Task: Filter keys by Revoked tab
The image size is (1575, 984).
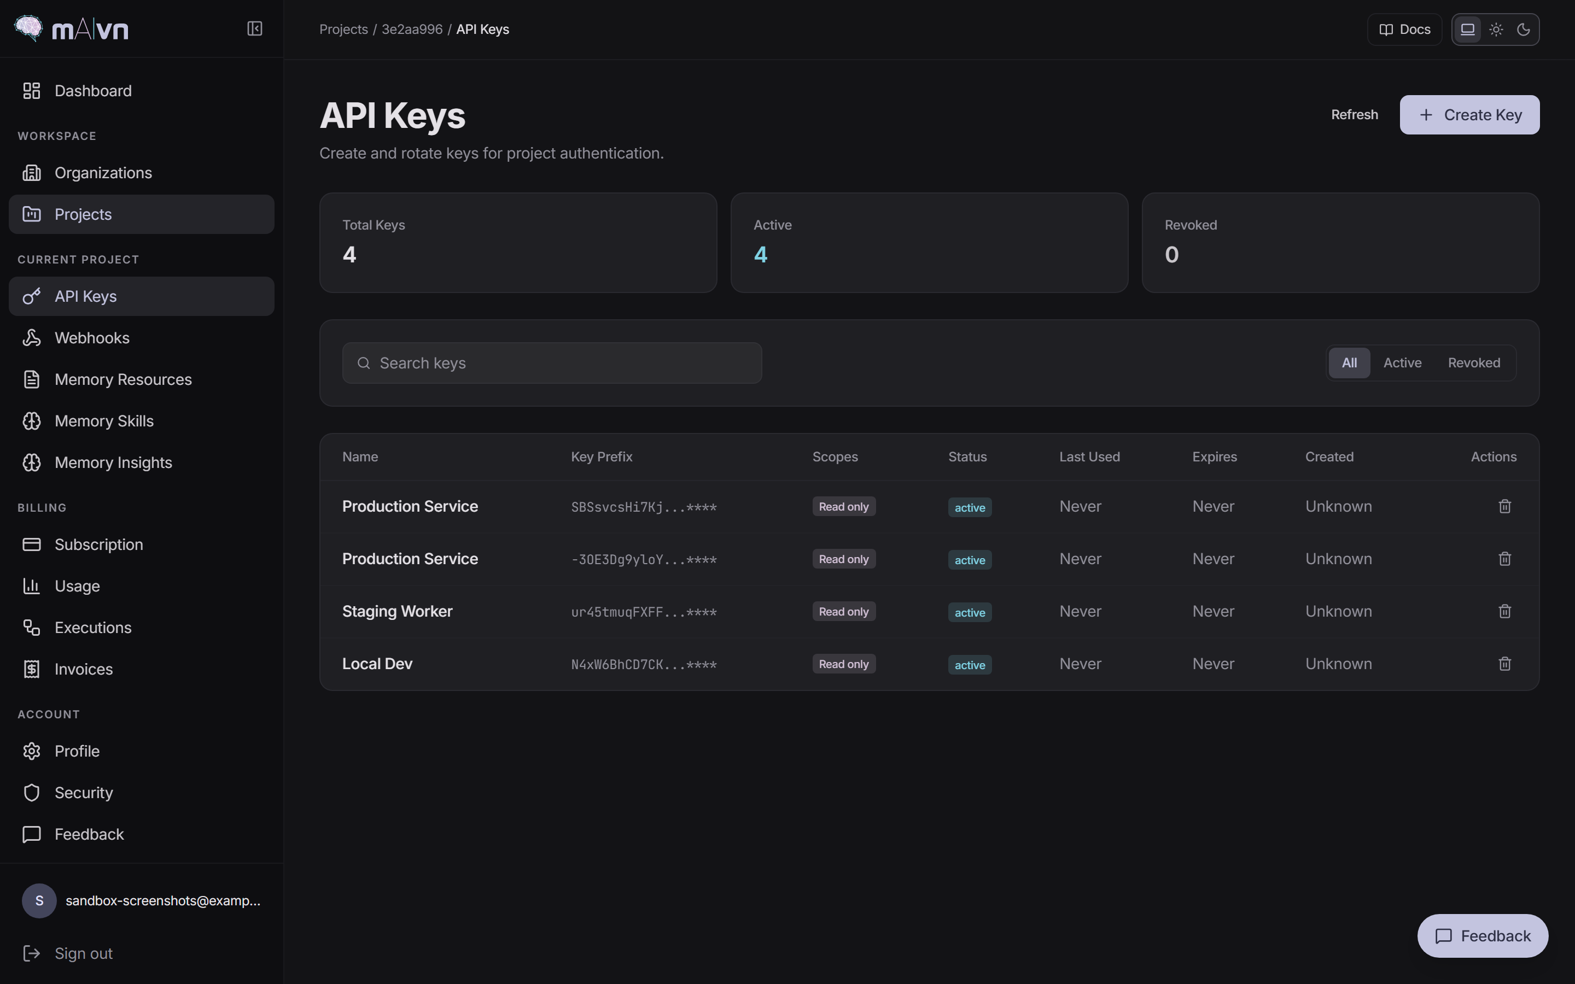Action: (x=1474, y=362)
